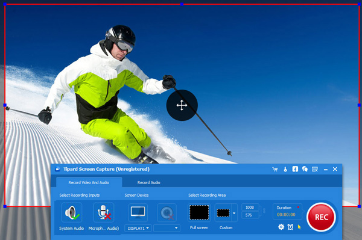Toggle Microphone Audio input
Viewport: 362px width, 240px height.
click(104, 212)
